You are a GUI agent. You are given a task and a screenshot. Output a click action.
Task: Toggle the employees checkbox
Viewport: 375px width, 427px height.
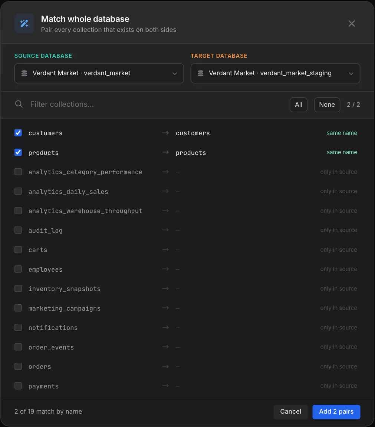click(x=18, y=269)
